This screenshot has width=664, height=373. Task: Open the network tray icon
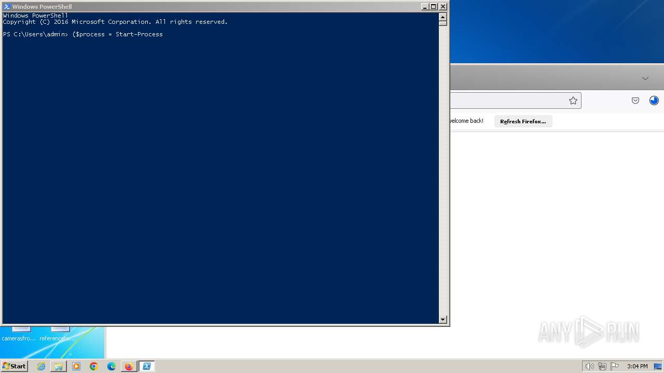(x=602, y=366)
